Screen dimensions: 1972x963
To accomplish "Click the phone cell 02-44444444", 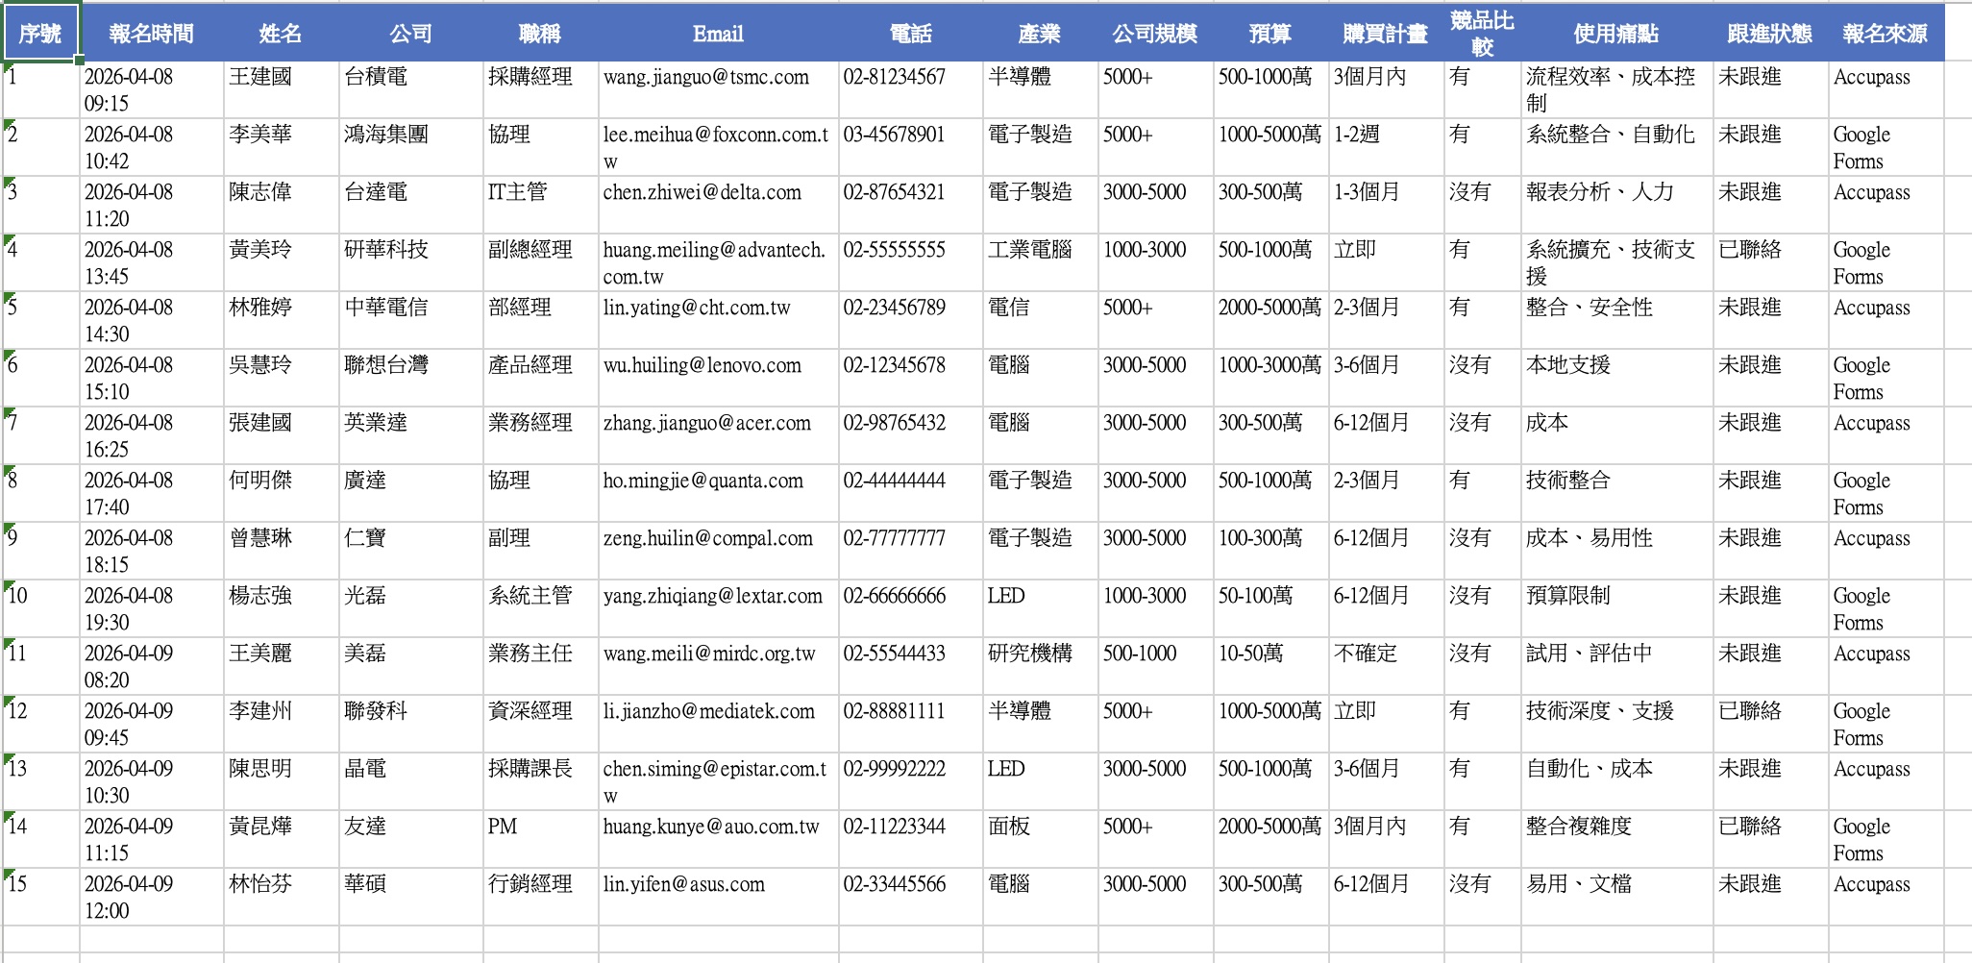I will pyautogui.click(x=910, y=494).
